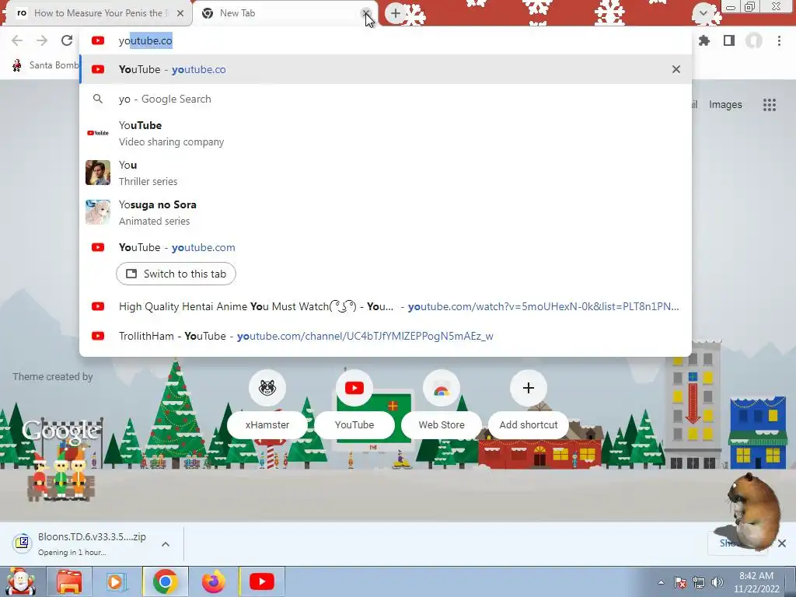
Task: Click the browser Back arrow
Action: (17, 40)
